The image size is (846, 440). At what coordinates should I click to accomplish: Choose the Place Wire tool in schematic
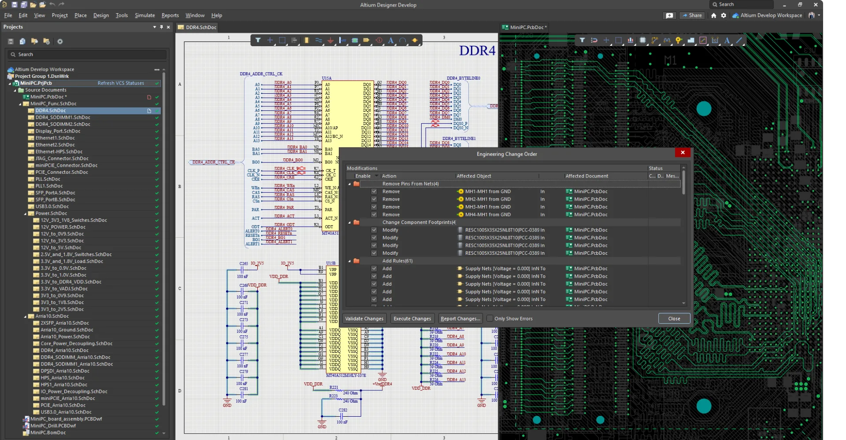(319, 40)
